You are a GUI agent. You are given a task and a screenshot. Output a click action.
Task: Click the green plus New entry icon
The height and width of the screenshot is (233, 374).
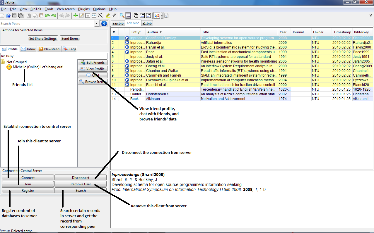click(x=75, y=15)
